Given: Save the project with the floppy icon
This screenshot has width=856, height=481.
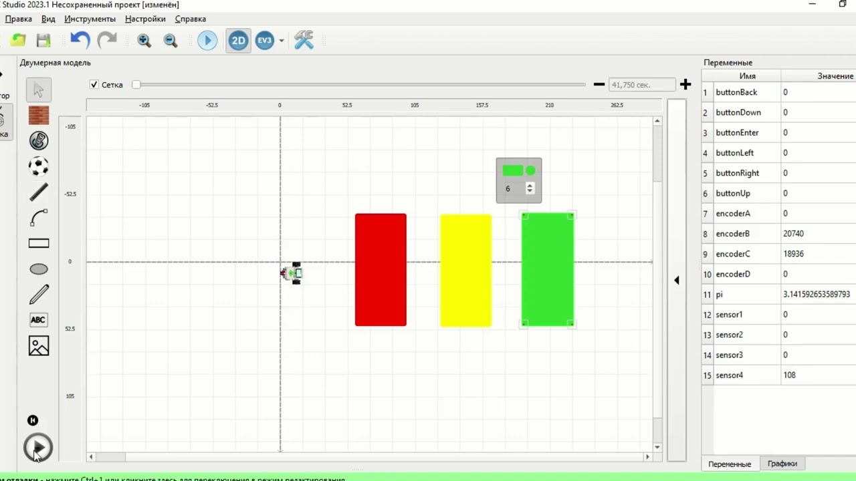Looking at the screenshot, I should (x=43, y=40).
